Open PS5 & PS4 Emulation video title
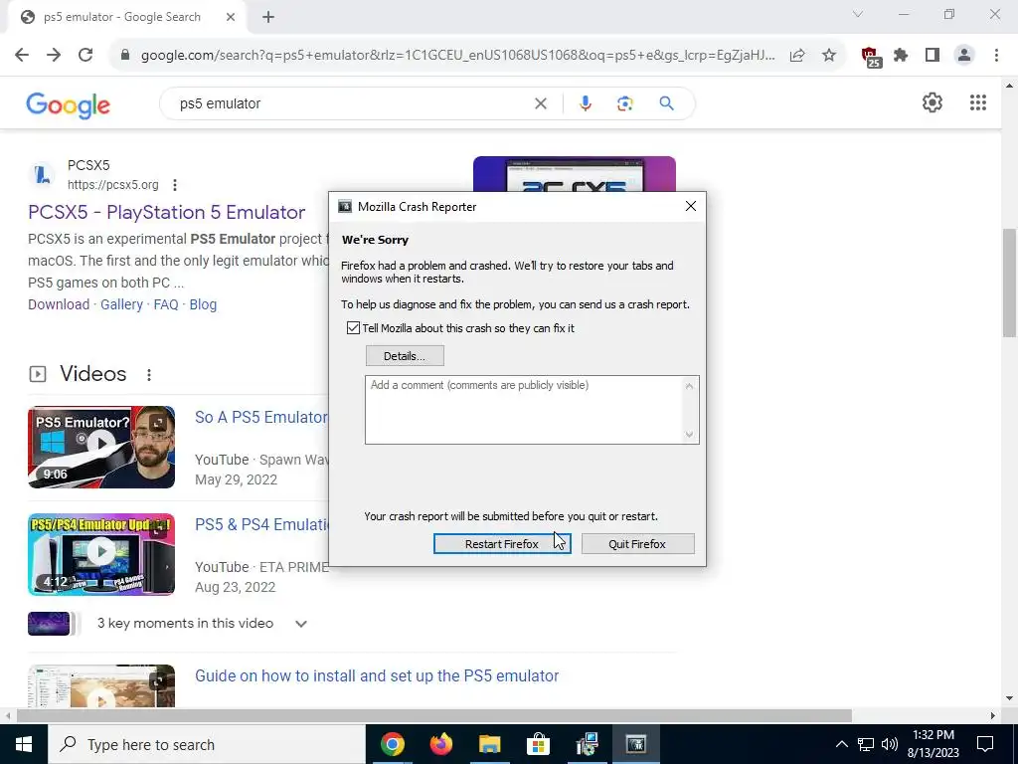Viewport: 1018px width, 764px height. click(261, 524)
